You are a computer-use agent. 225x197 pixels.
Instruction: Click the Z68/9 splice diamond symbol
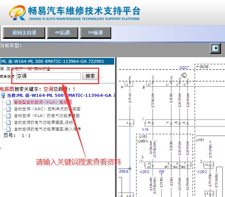coord(130,169)
